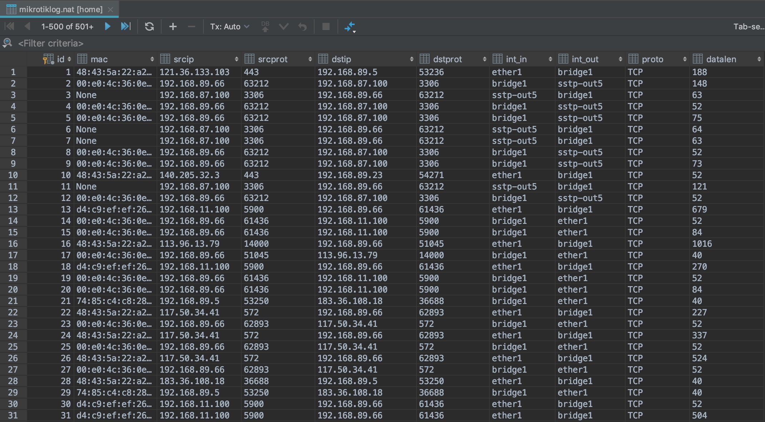
Task: Select row number 16 in the gutter
Action: (x=13, y=244)
